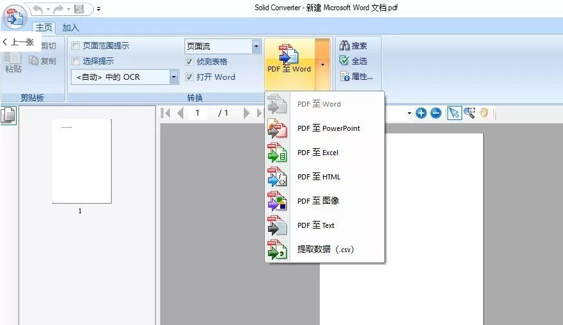Select the arrow selection tool

454,114
